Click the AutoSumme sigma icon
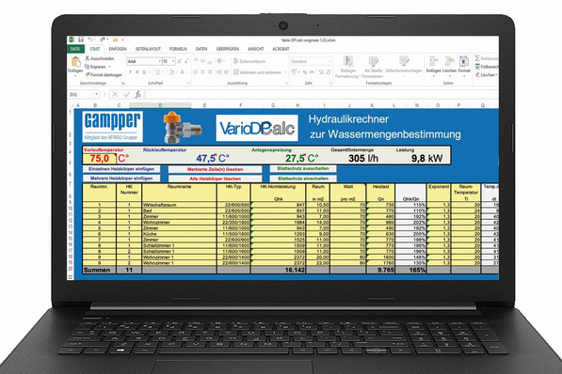562x374 pixels. tap(477, 58)
